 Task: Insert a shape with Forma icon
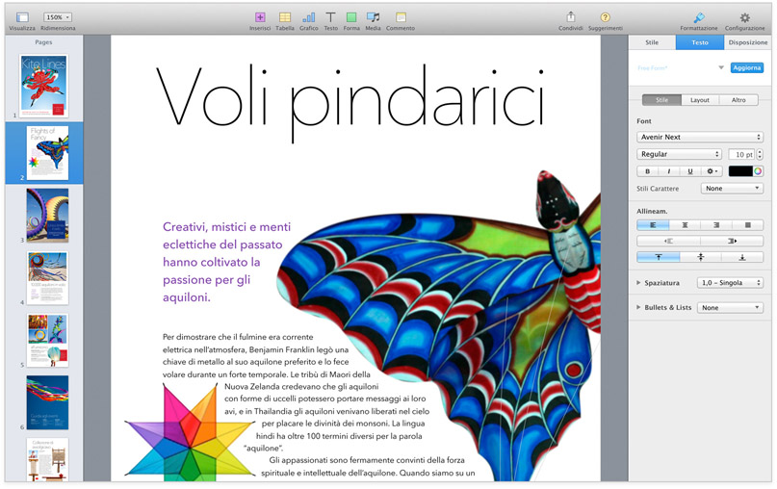(x=351, y=18)
